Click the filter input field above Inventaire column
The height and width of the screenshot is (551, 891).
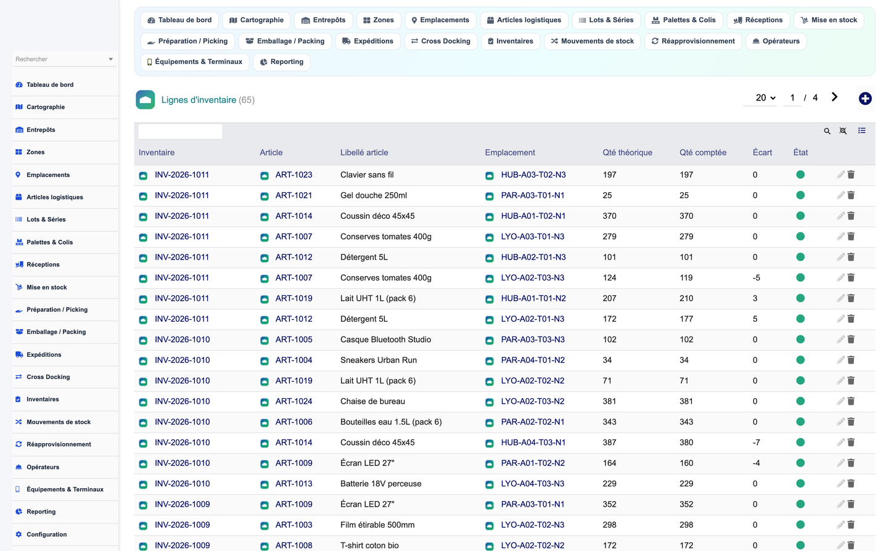[180, 131]
